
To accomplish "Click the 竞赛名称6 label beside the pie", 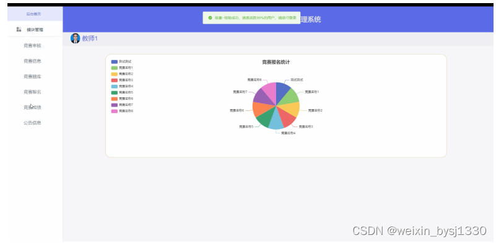I will pos(237,110).
